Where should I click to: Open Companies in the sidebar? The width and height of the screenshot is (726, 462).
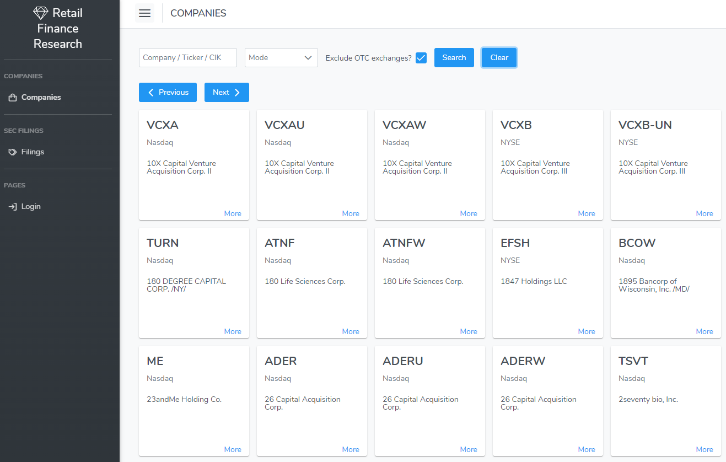click(x=41, y=98)
